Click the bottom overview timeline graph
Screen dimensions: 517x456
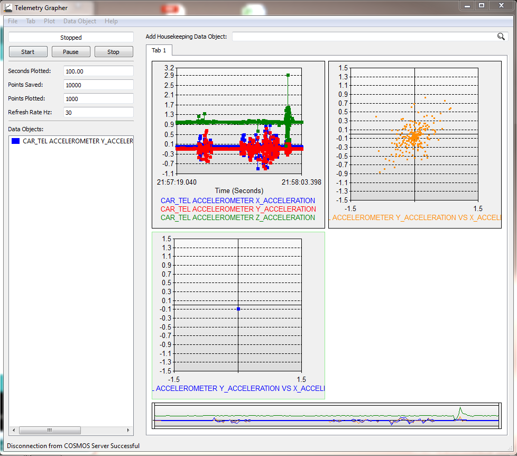tap(326, 416)
